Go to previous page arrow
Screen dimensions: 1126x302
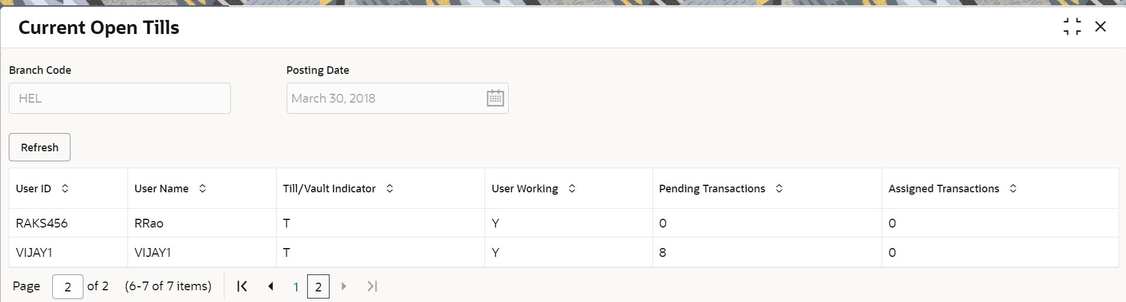(x=271, y=286)
